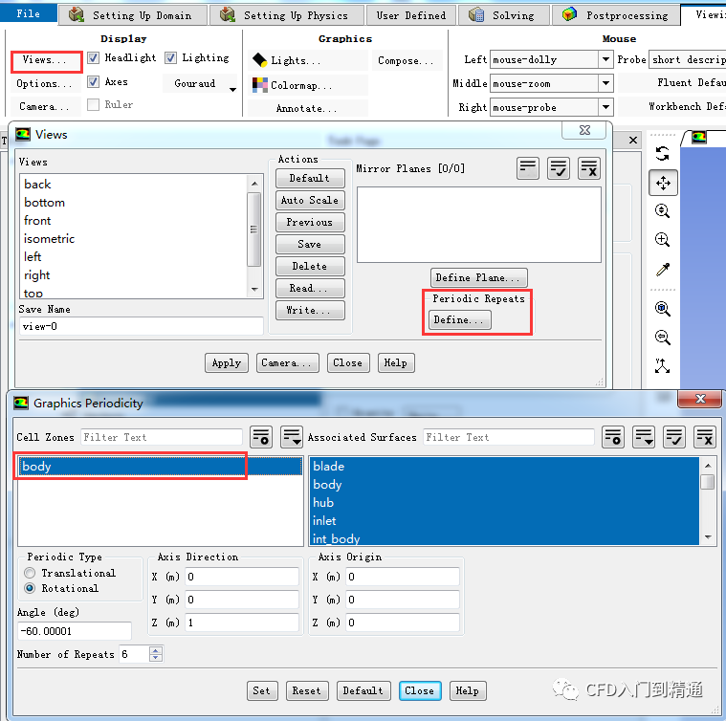The height and width of the screenshot is (721, 726).
Task: Open Options... in Display group
Action: (x=44, y=83)
